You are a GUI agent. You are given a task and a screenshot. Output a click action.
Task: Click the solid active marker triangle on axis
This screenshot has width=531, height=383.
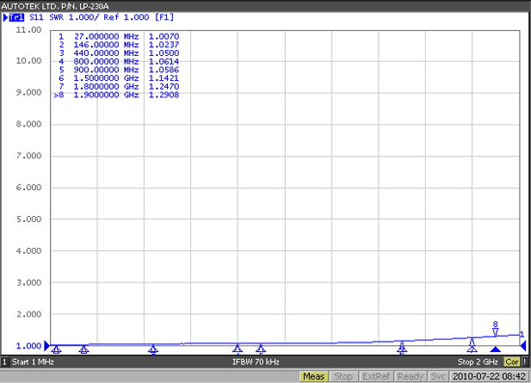[495, 349]
